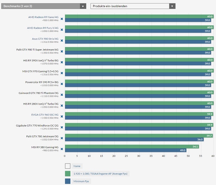
Task: Click MSI GTX 970 Gaming/3,5+0,5G label
Action: point(40,71)
